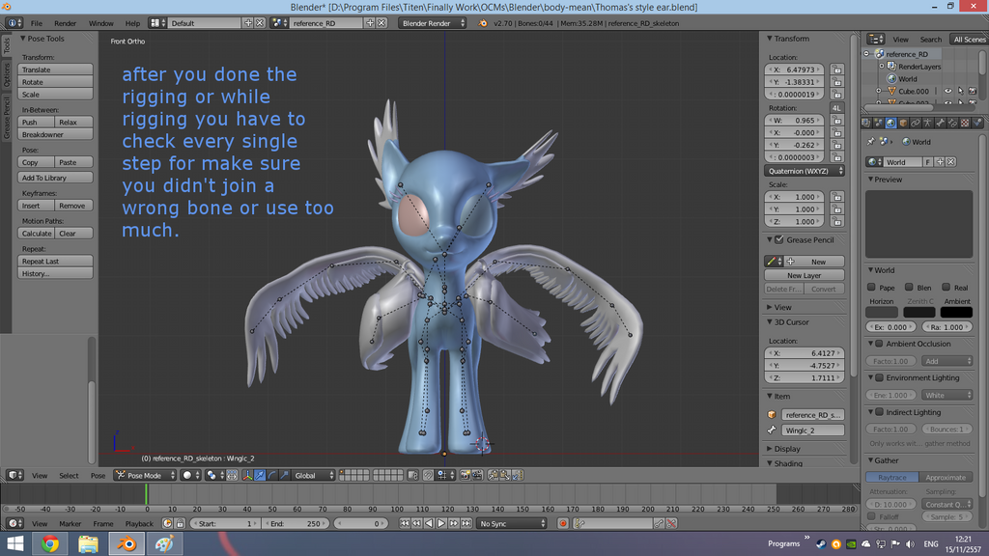The height and width of the screenshot is (556, 989).
Task: Click the Calculate motion paths button
Action: click(x=36, y=234)
